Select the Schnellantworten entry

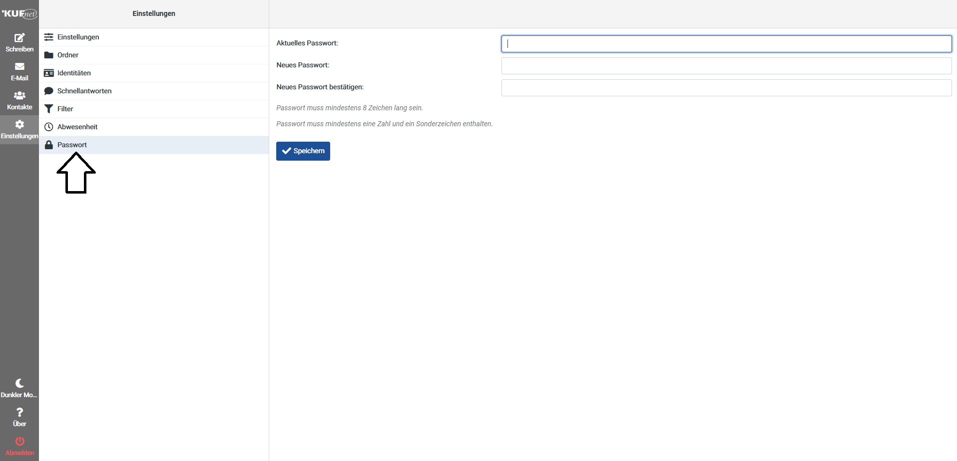[x=84, y=91]
